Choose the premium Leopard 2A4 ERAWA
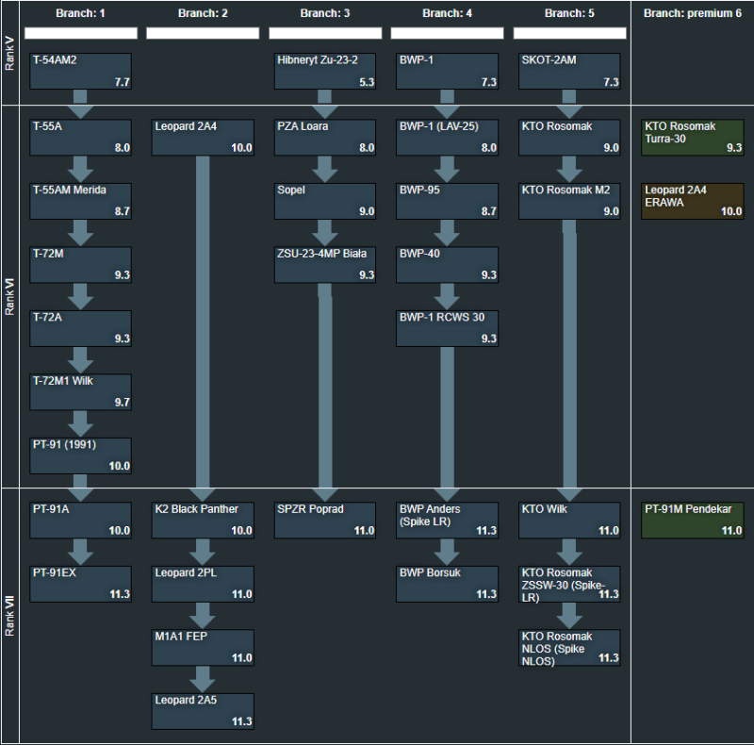The image size is (754, 745). tap(693, 201)
